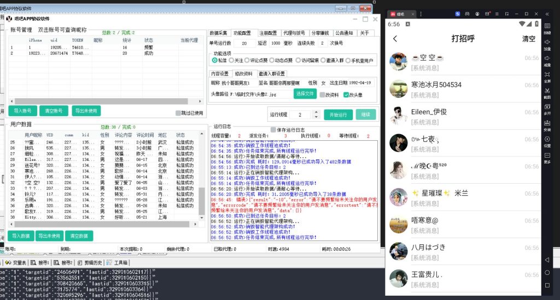Open the 性别 gender selector showing 女
The width and height of the screenshot is (560, 300).
click(323, 83)
